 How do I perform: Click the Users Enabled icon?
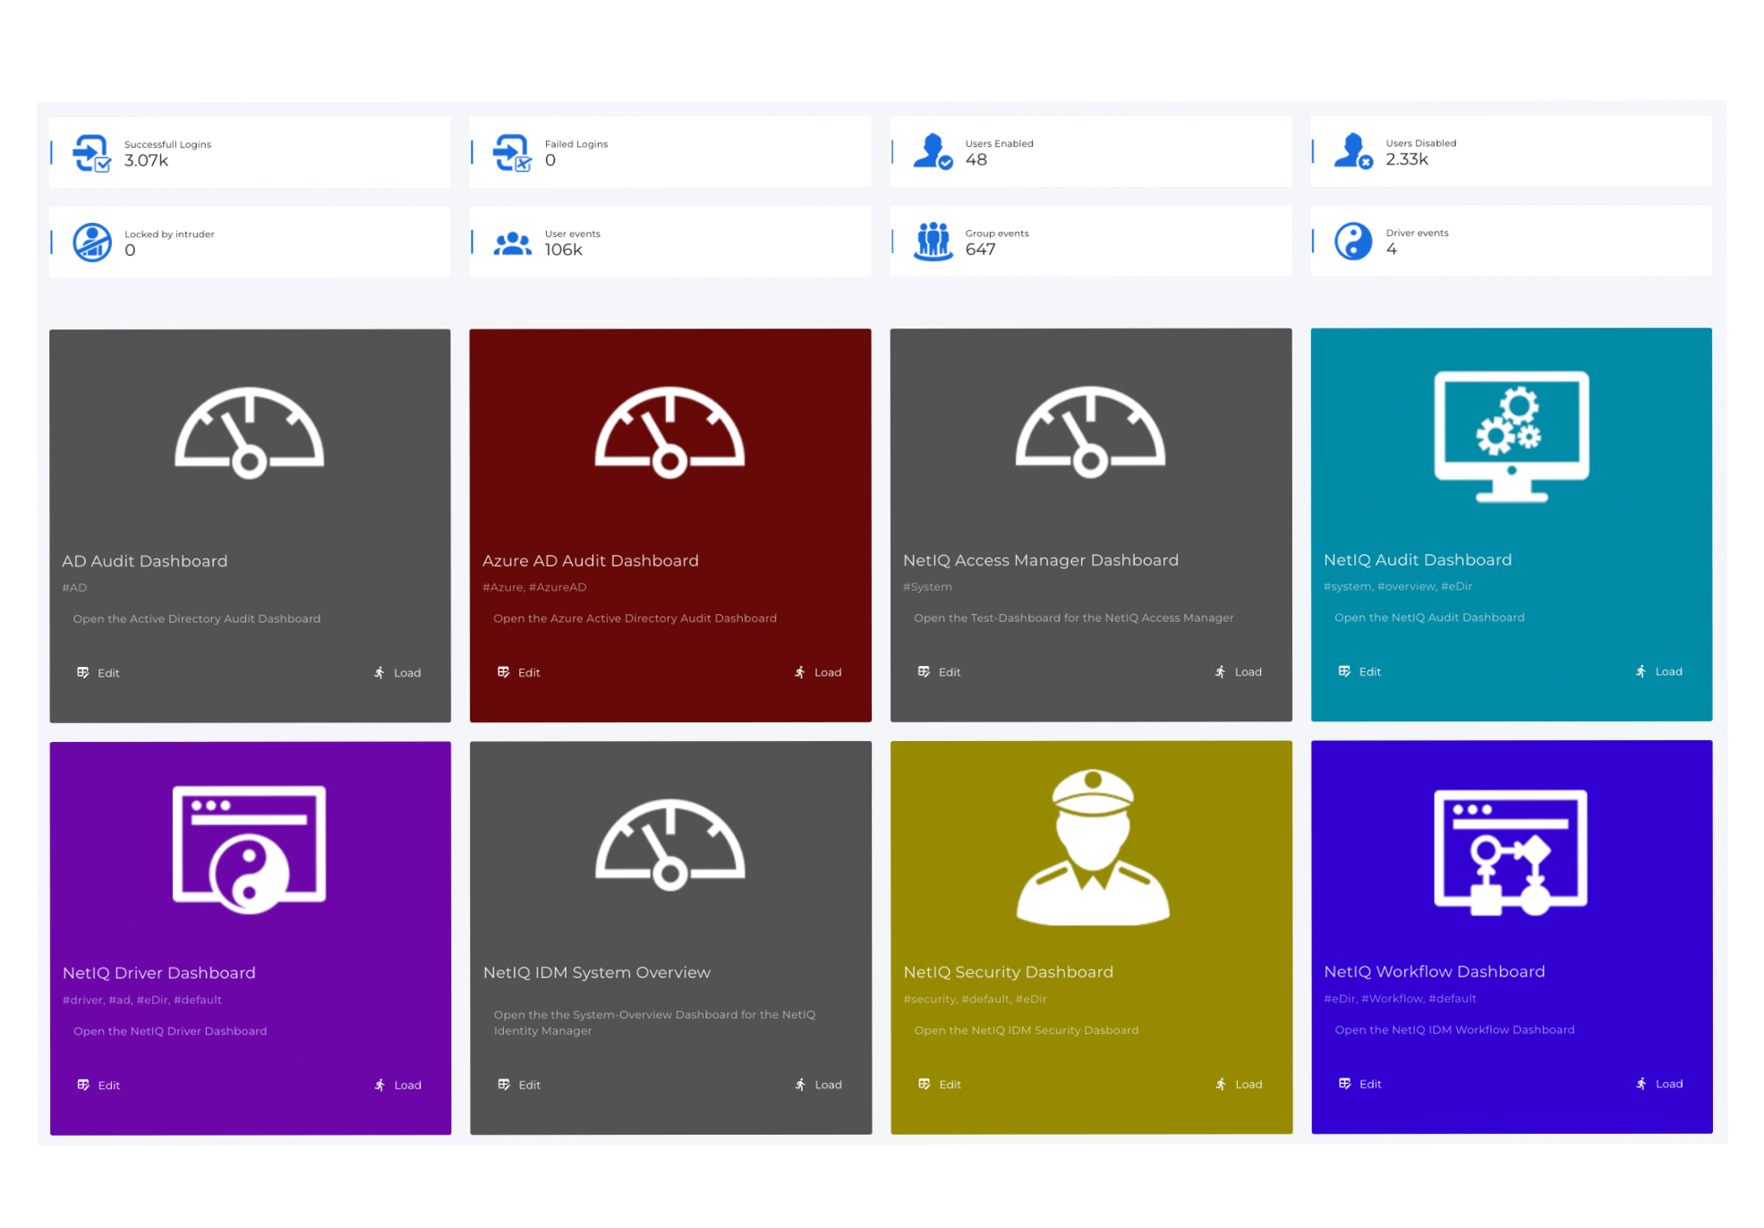pos(933,151)
